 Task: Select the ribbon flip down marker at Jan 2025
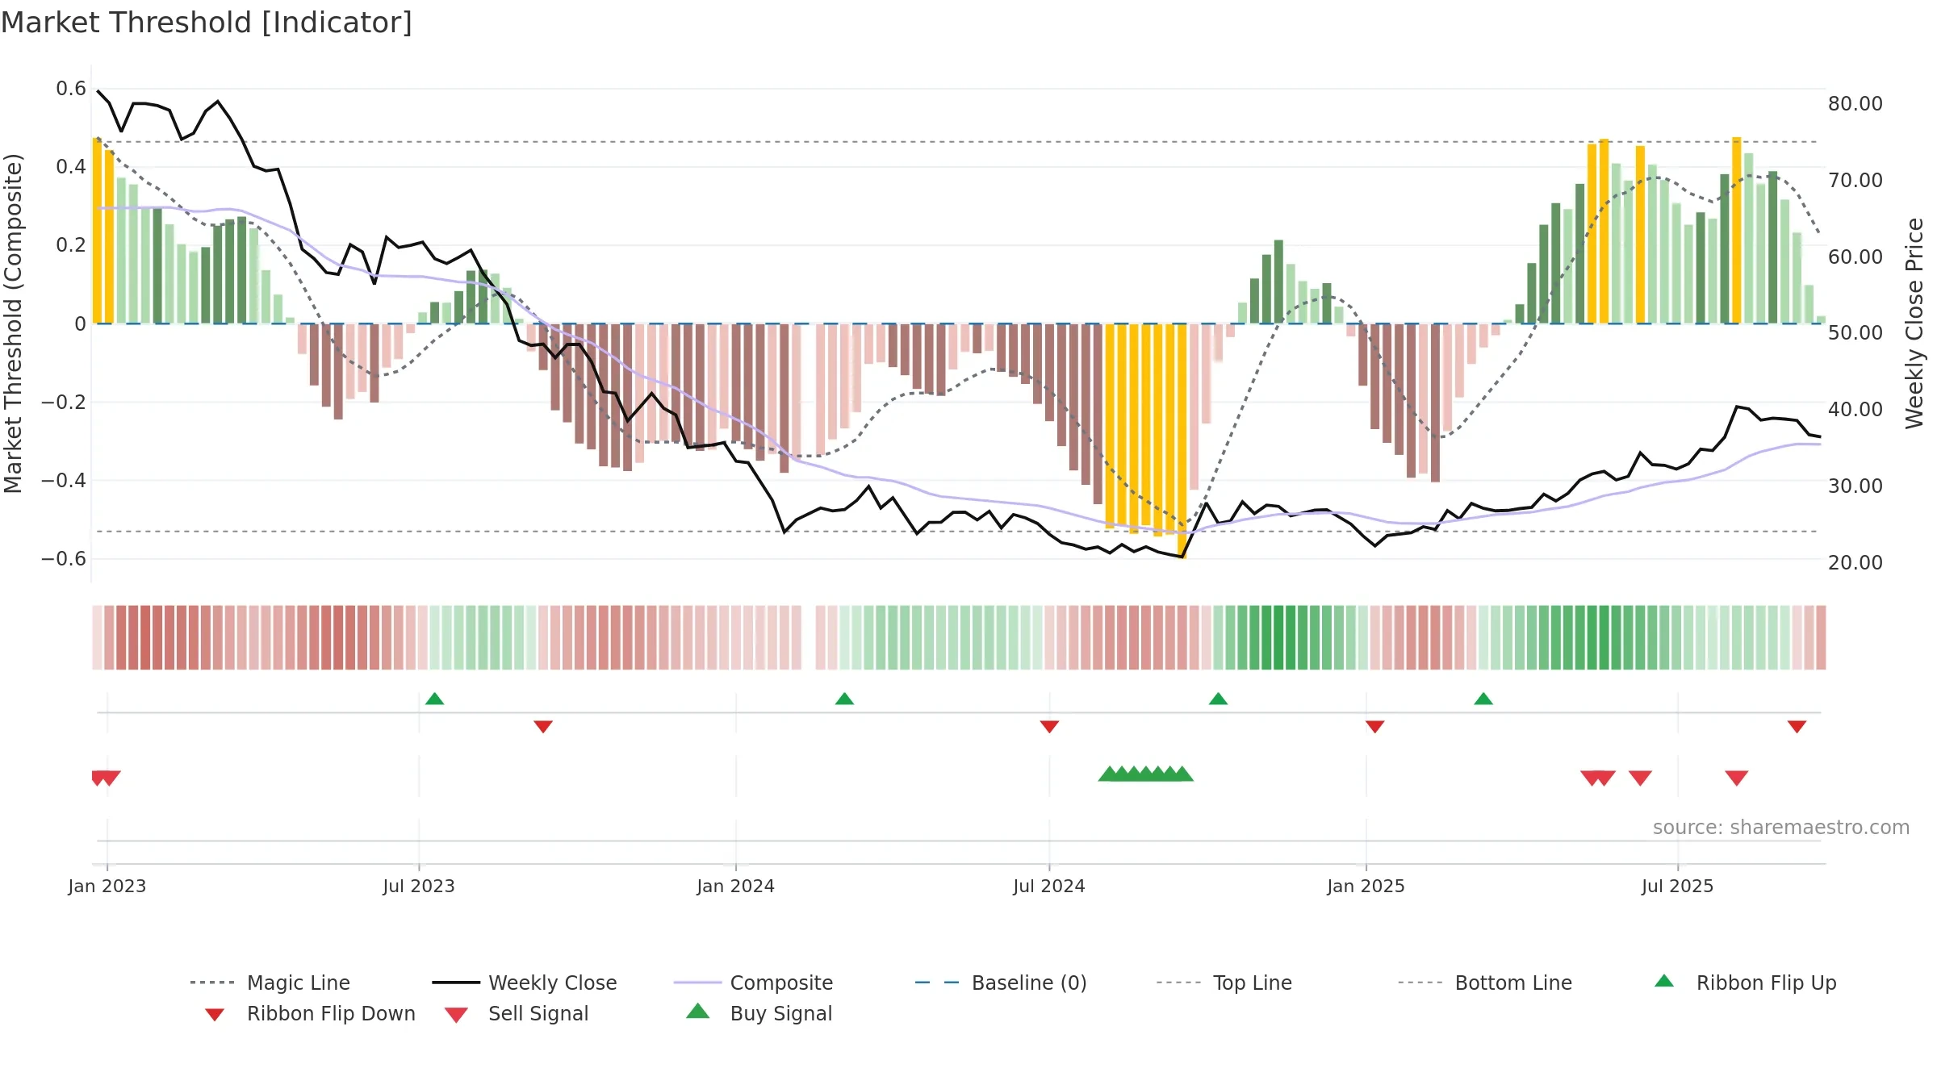(1375, 727)
